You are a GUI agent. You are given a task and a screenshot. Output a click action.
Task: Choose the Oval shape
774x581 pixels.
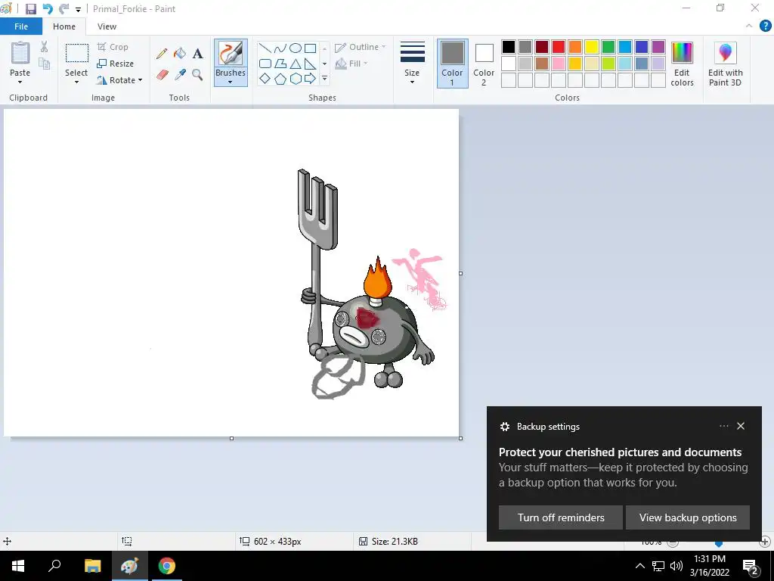pyautogui.click(x=296, y=48)
